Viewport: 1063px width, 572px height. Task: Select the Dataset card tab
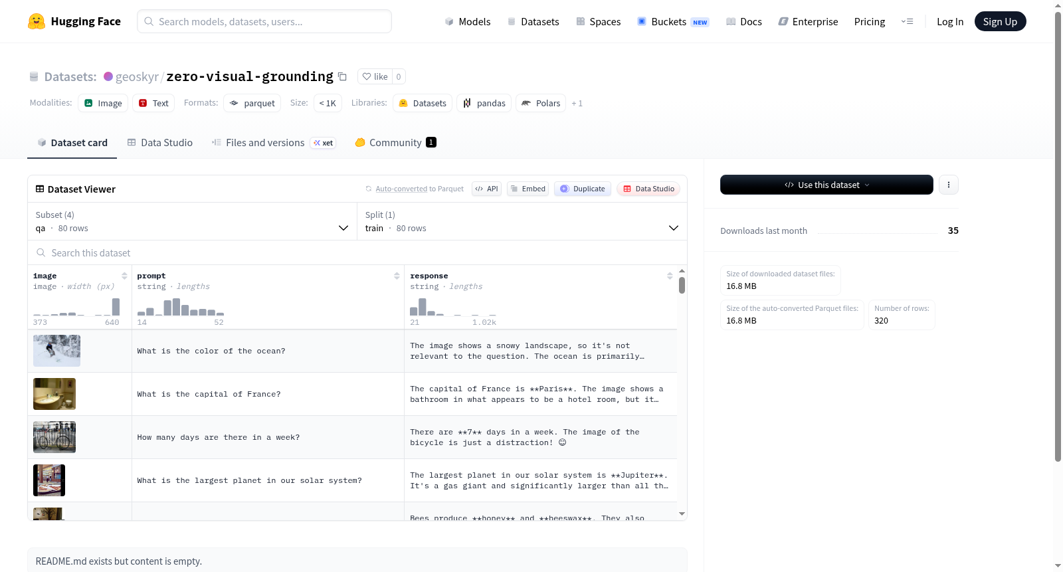point(72,143)
